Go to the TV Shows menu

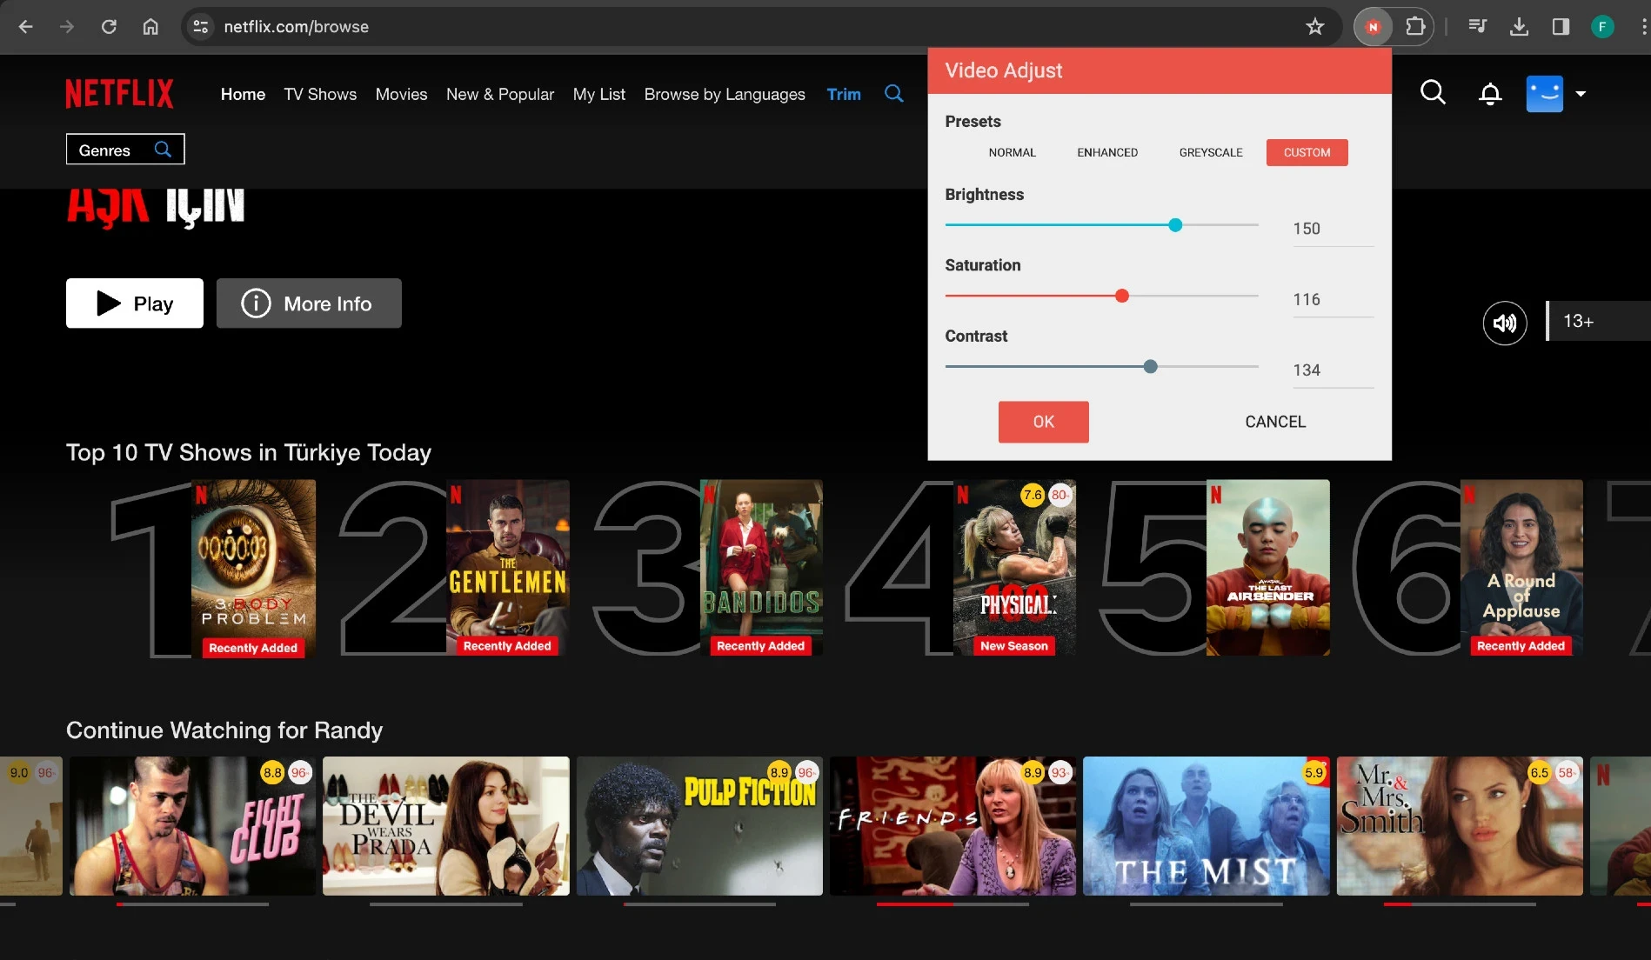320,94
